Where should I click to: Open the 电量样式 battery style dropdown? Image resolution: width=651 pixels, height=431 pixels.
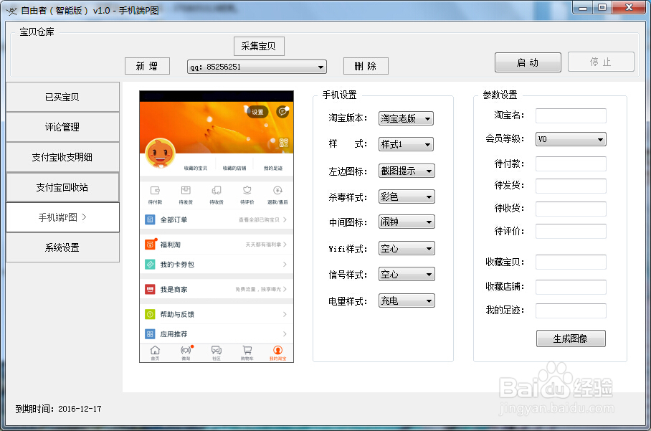[x=406, y=300]
